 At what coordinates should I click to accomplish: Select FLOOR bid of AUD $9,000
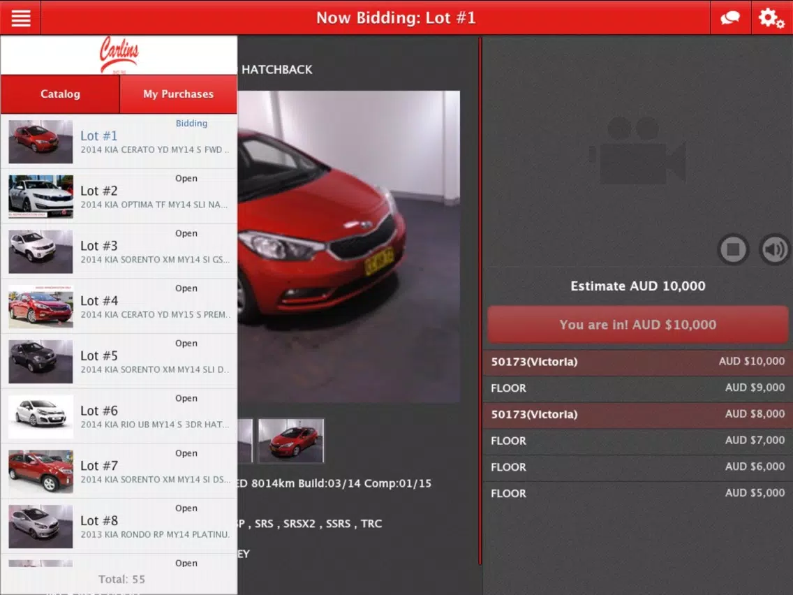tap(638, 388)
